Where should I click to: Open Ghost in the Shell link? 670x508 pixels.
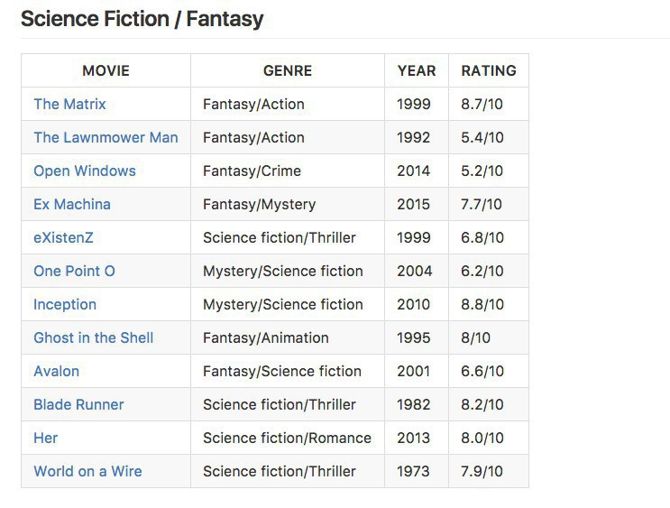pyautogui.click(x=94, y=338)
